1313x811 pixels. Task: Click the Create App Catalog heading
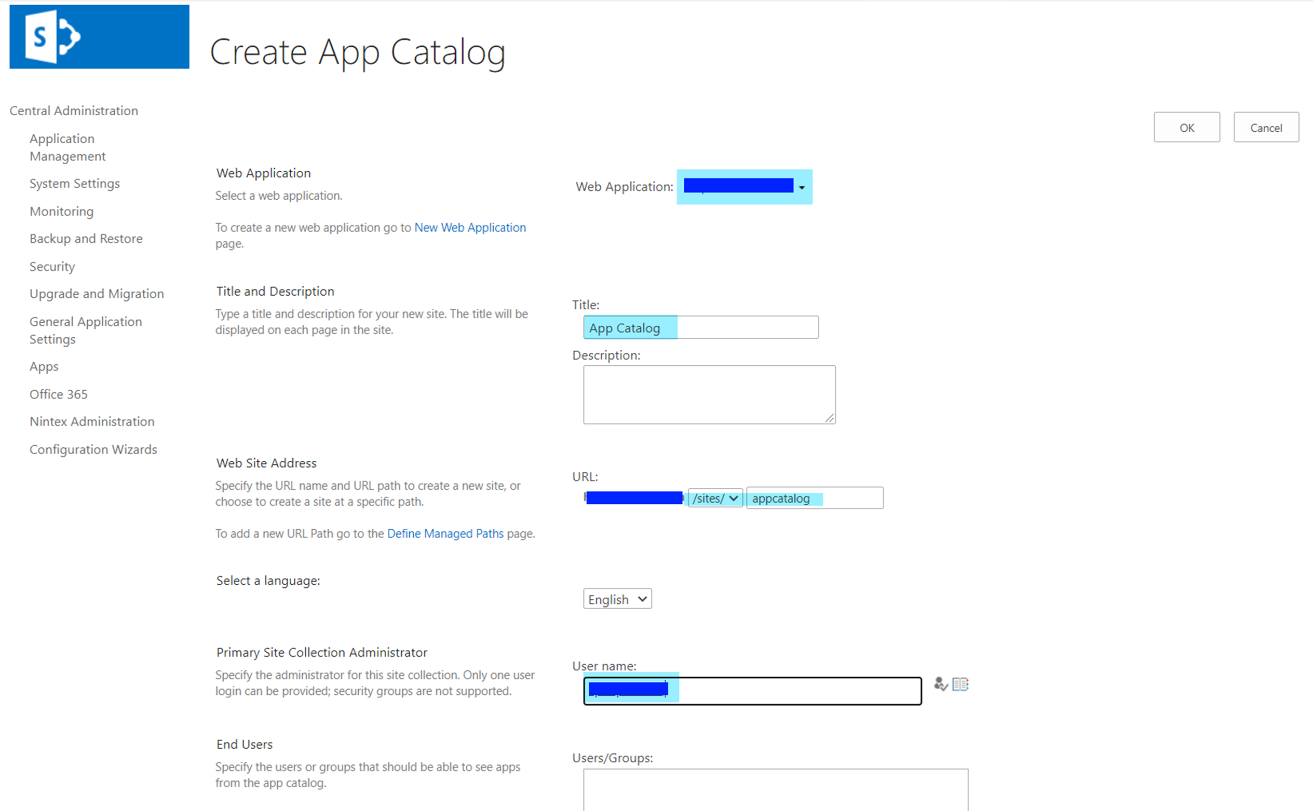point(357,52)
